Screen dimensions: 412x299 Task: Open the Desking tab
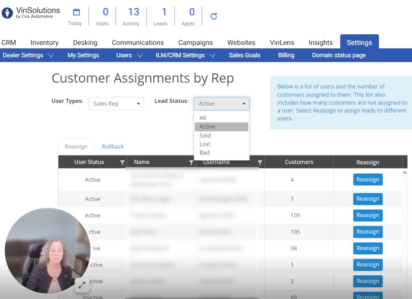click(85, 43)
